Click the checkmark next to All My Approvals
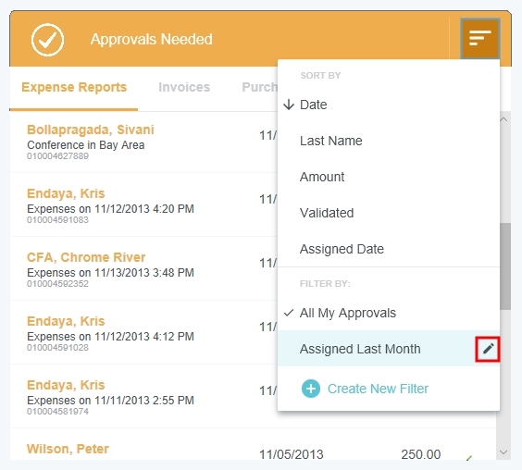 pos(289,313)
